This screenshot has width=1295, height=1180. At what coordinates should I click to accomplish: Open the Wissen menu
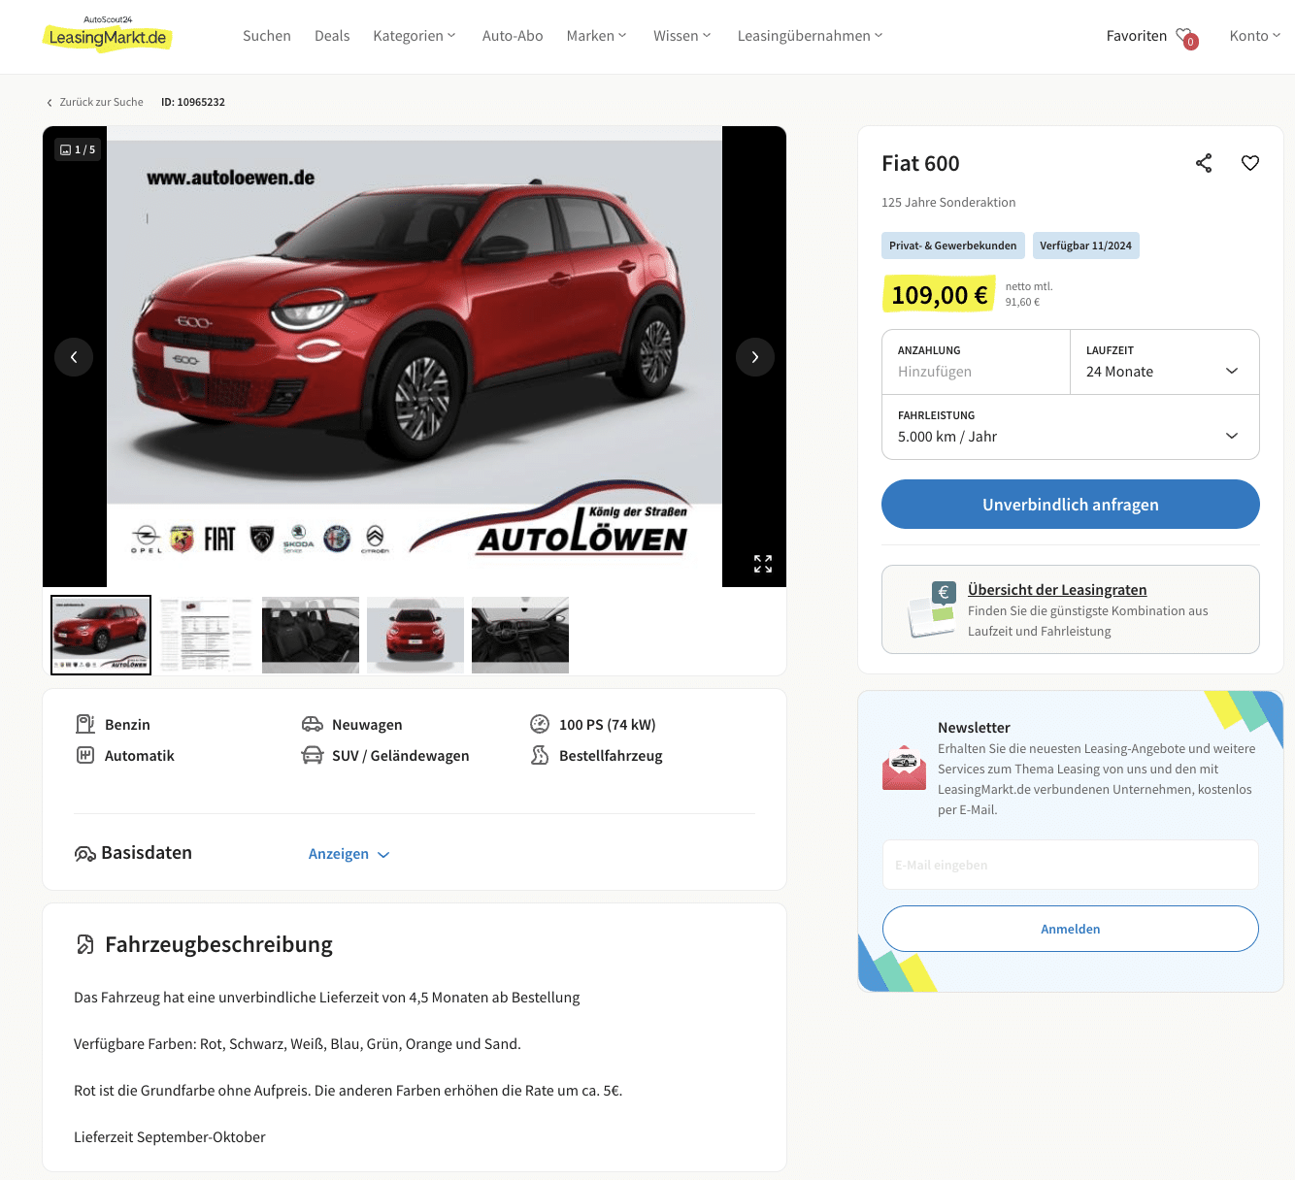(682, 36)
